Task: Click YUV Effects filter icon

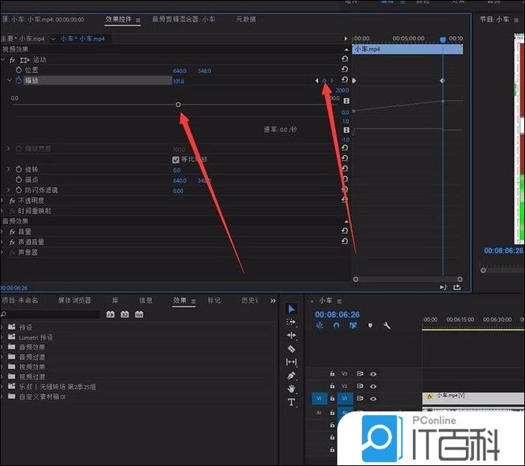Action: pos(139,314)
